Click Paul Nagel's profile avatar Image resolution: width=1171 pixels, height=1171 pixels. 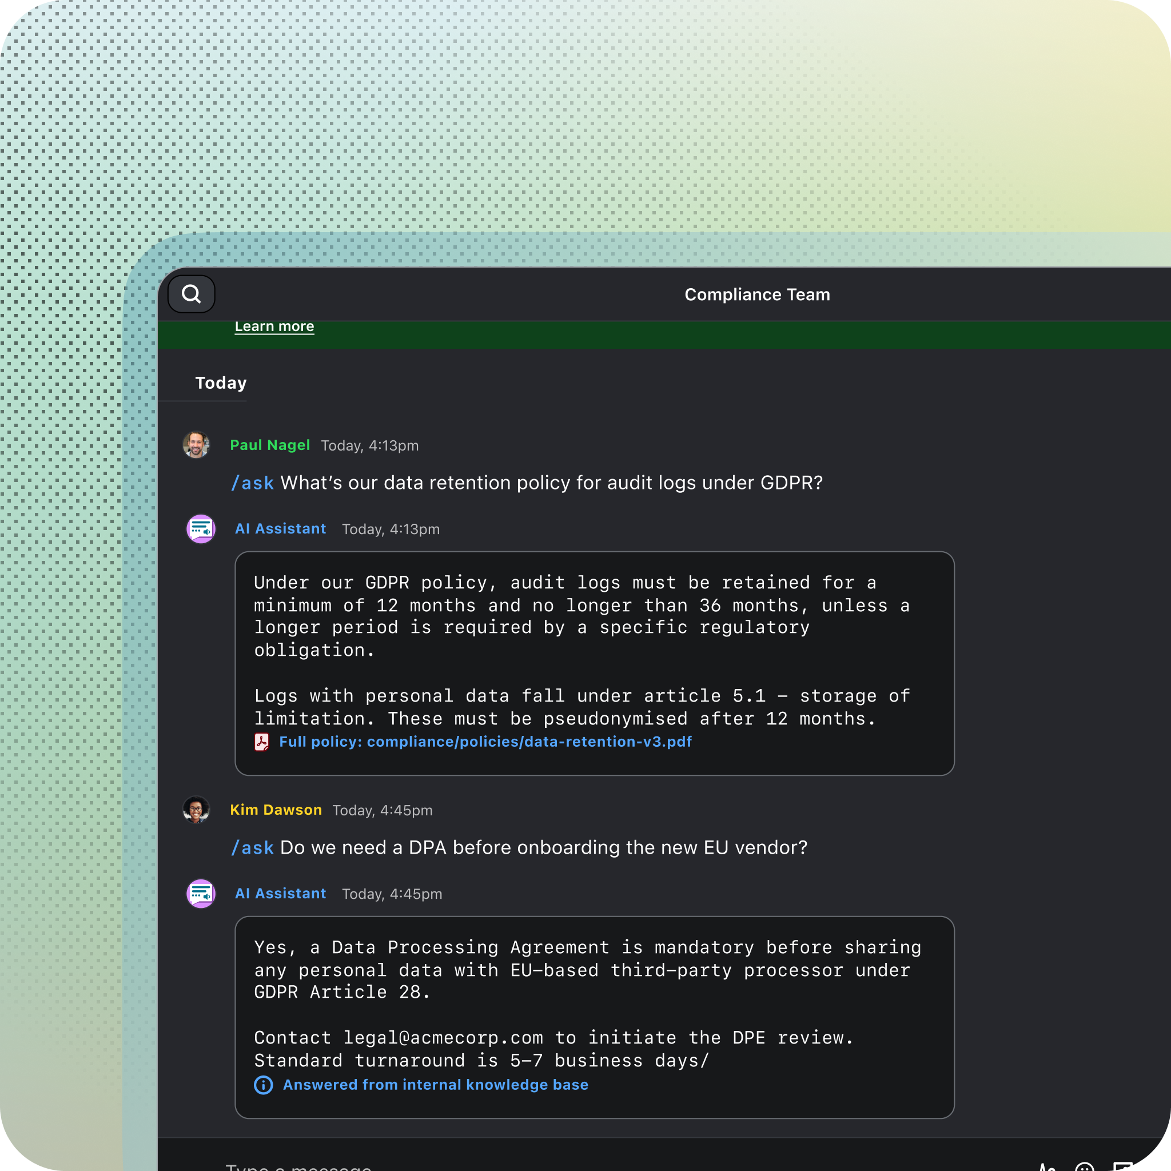196,445
